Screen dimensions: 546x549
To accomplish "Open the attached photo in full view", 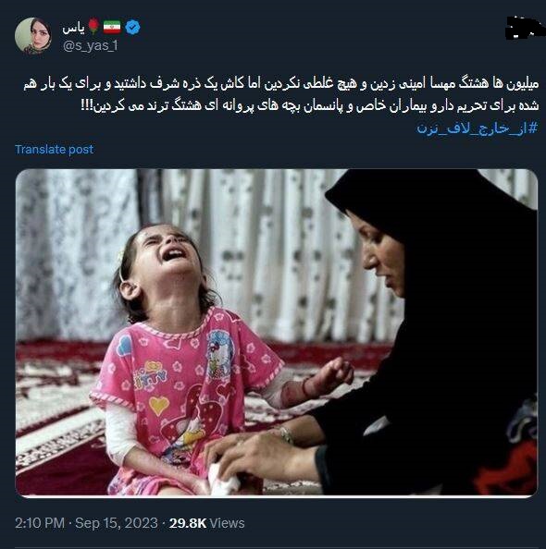I will coord(277,333).
